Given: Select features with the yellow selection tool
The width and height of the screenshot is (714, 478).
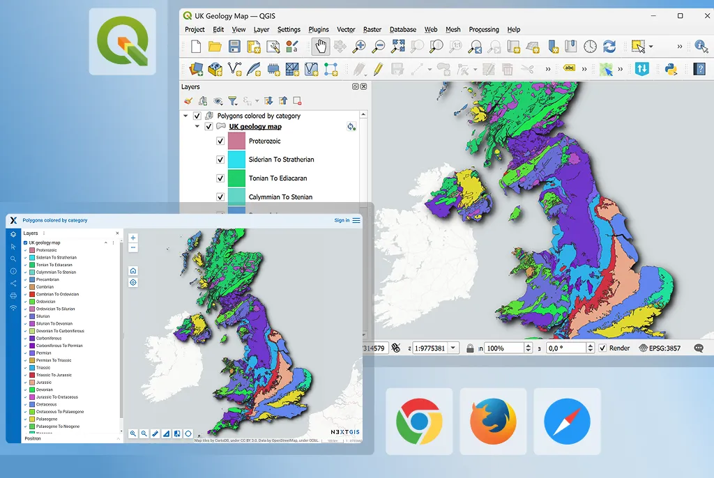Looking at the screenshot, I should tap(638, 47).
